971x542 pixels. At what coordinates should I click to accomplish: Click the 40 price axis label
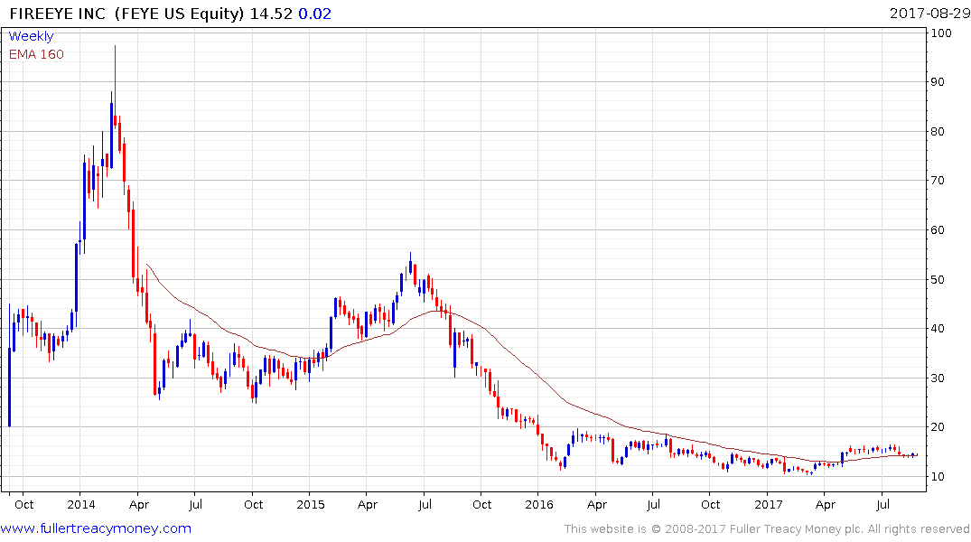pos(938,328)
